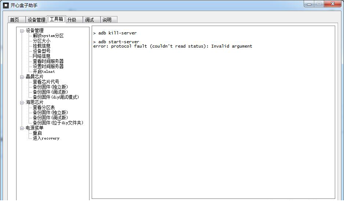Open 网络信息 tree entry
Image resolution: width=344 pixels, height=208 pixels.
pyautogui.click(x=41, y=56)
